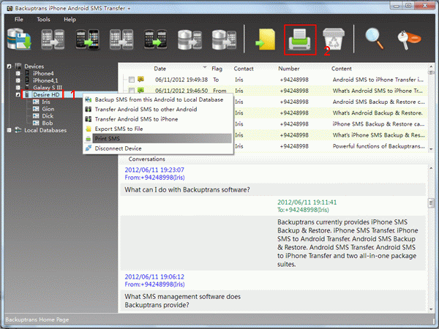Click the recycle bin delete toolbar icon

334,39
